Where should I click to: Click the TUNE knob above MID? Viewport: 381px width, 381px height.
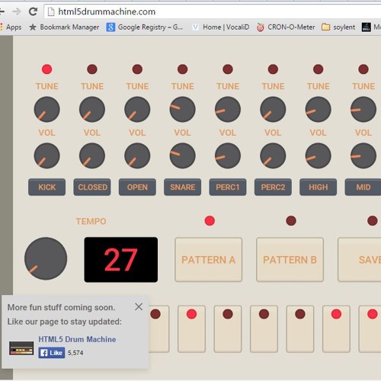(363, 110)
